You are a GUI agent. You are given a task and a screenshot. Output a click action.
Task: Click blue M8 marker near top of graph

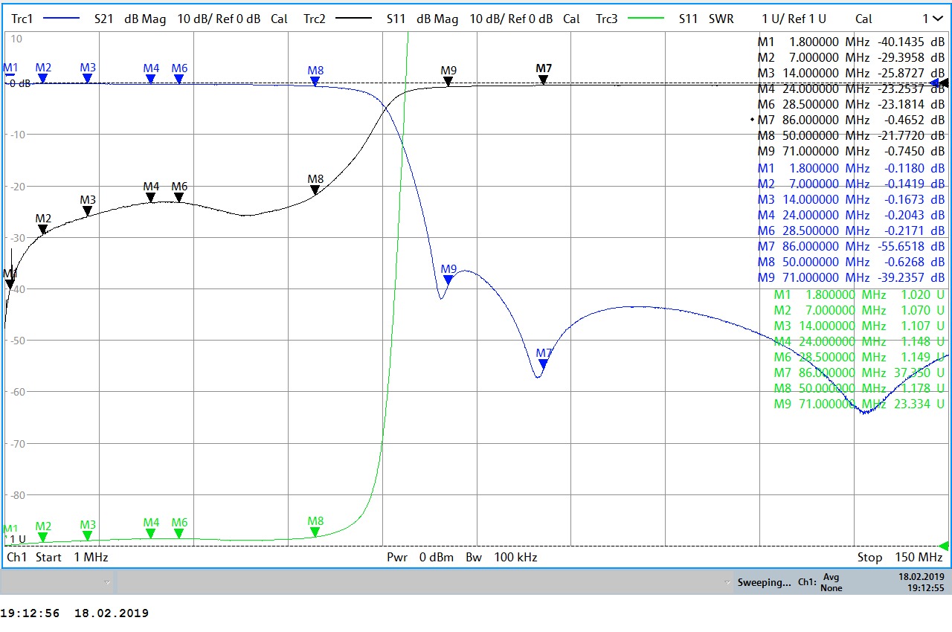[315, 81]
